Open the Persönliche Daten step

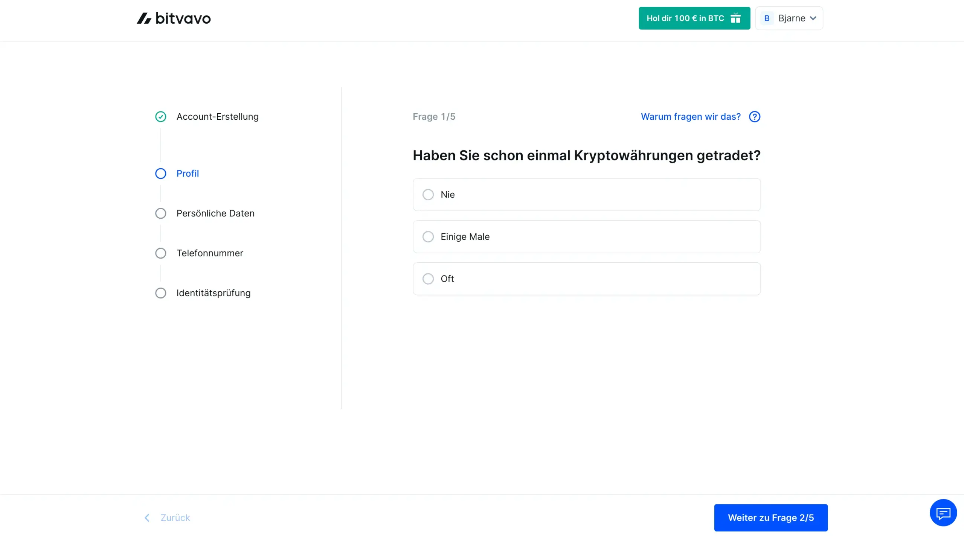pyautogui.click(x=215, y=213)
